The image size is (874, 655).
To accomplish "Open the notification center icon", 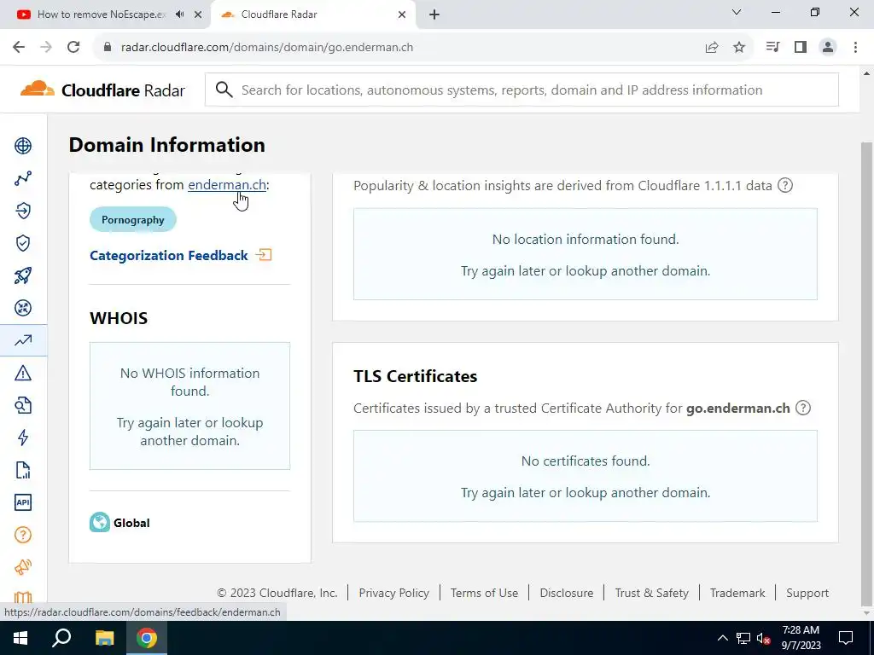I will pos(846,638).
